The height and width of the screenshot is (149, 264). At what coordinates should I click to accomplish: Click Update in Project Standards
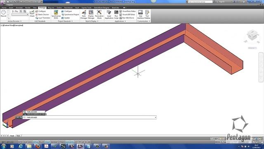click(x=66, y=18)
